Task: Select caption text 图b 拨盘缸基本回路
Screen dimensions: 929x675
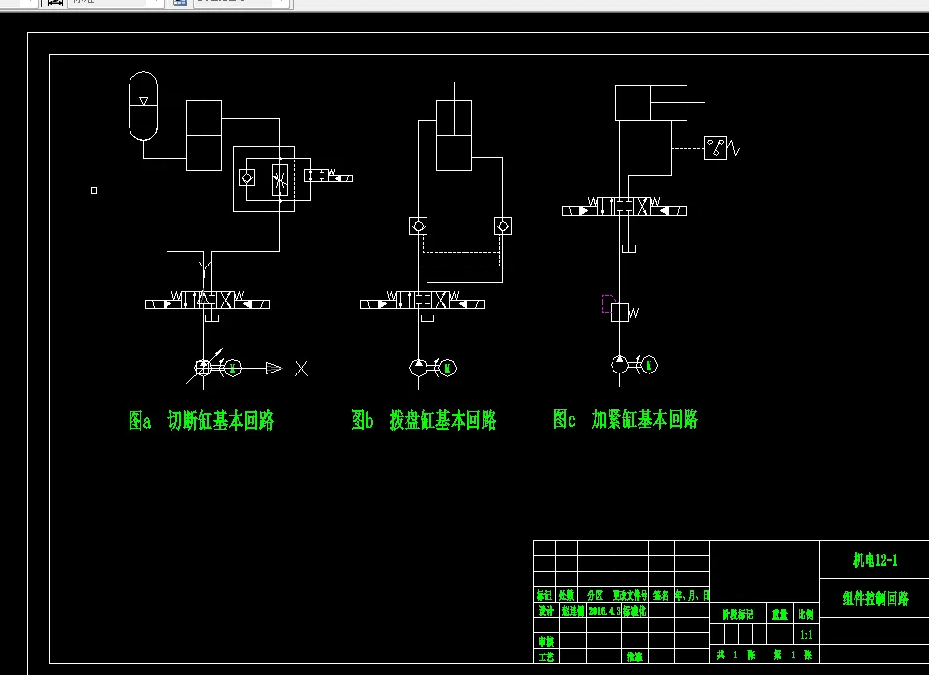Action: pos(423,420)
